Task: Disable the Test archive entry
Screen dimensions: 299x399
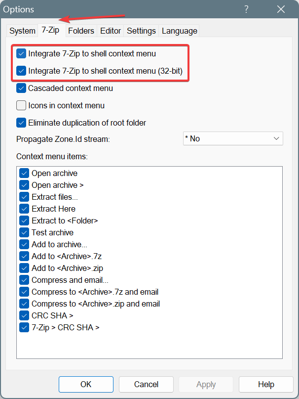Action: (24, 232)
